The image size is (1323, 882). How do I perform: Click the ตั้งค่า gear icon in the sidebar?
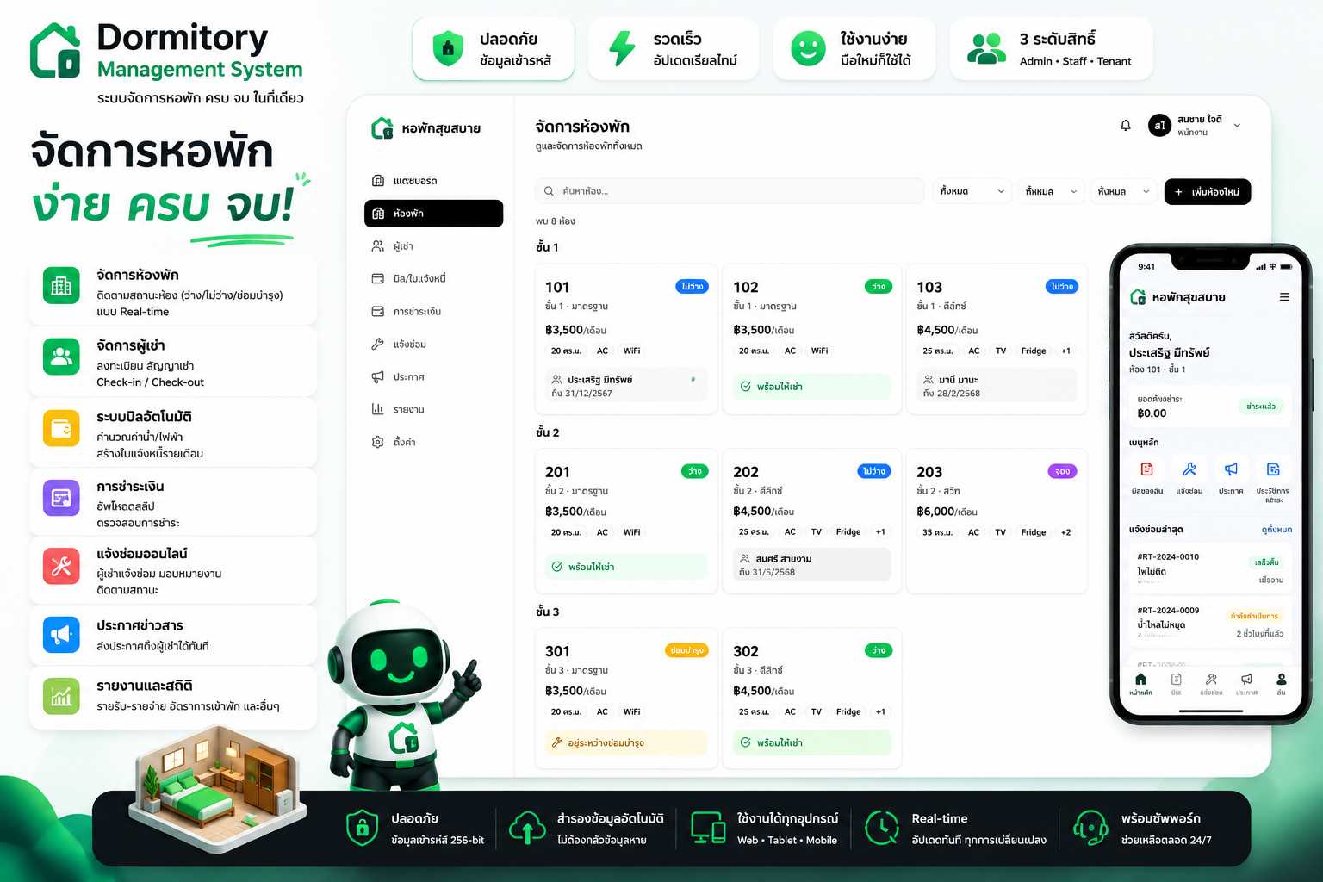[x=377, y=442]
